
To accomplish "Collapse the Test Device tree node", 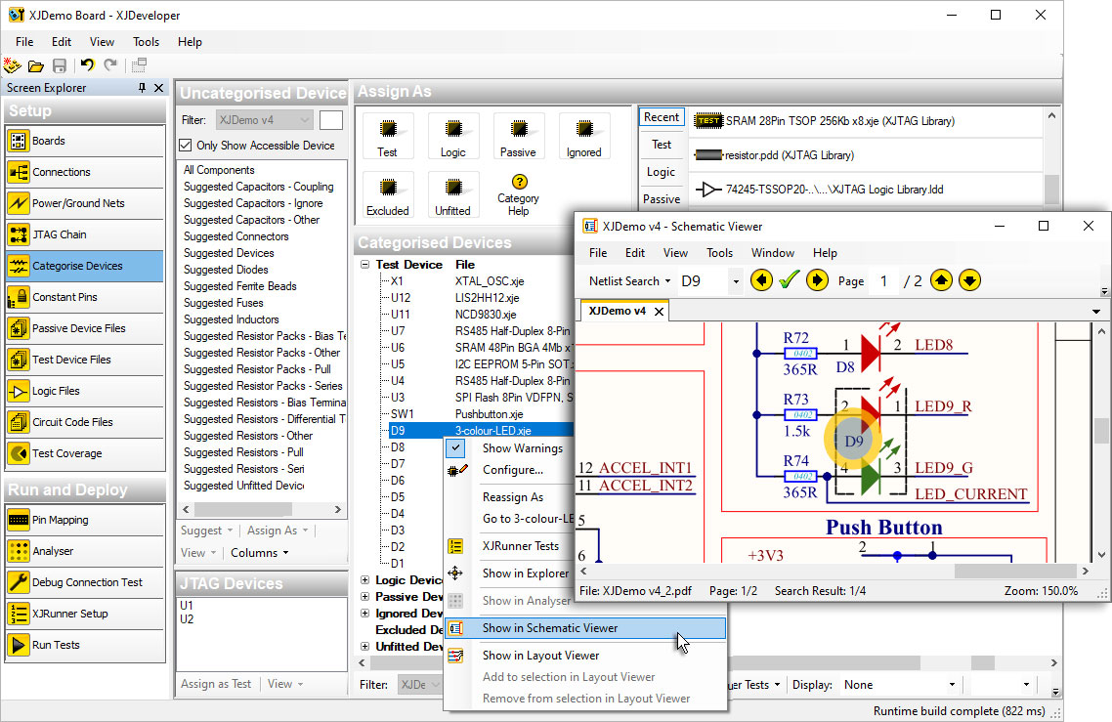I will 364,264.
